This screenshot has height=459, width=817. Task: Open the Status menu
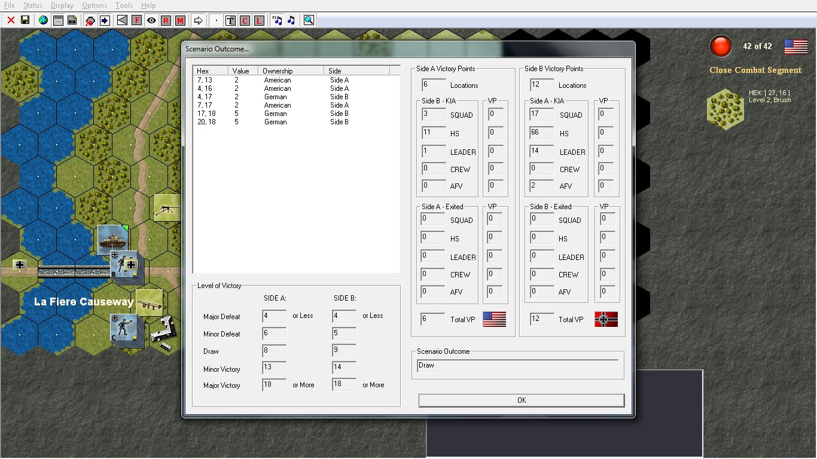33,5
